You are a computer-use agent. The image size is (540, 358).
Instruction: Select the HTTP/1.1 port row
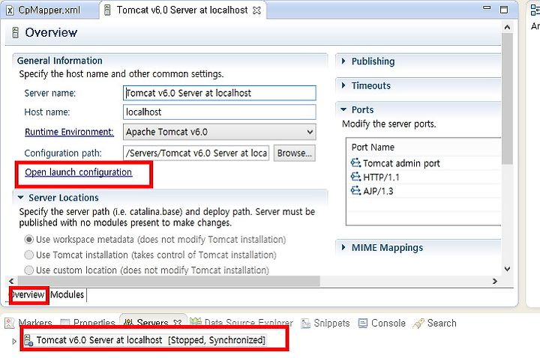click(x=425, y=177)
